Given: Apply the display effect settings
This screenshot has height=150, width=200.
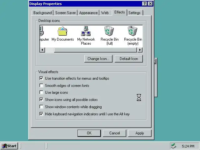Looking at the screenshot, I should click(x=140, y=133).
